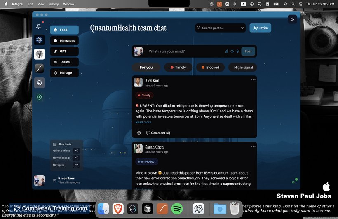This screenshot has height=219, width=338.
Task: Open the layered-squares app in dock
Action: (133, 209)
